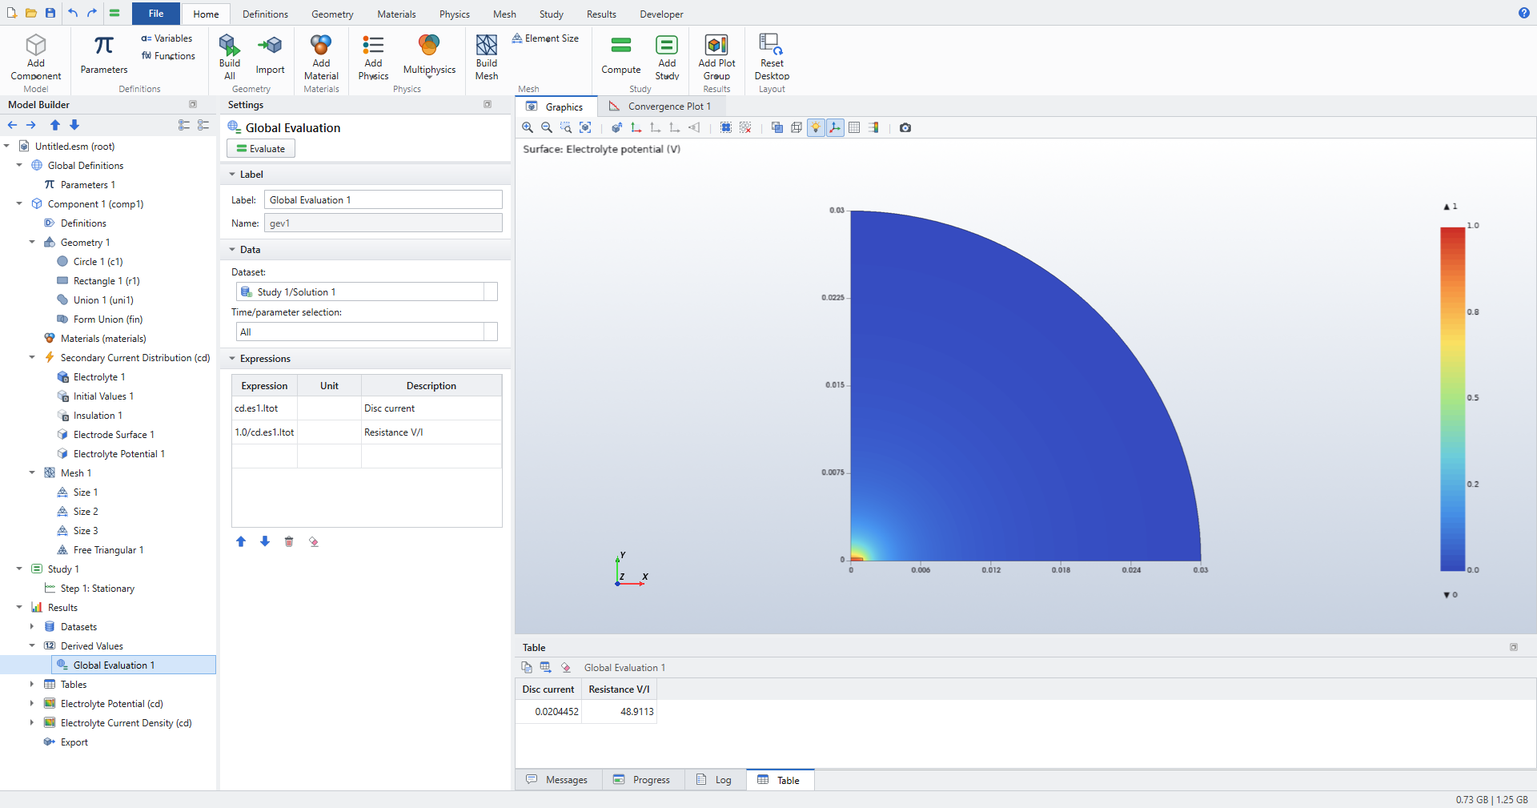The width and height of the screenshot is (1537, 808).
Task: Click the Zoom Extents icon
Action: pos(585,127)
